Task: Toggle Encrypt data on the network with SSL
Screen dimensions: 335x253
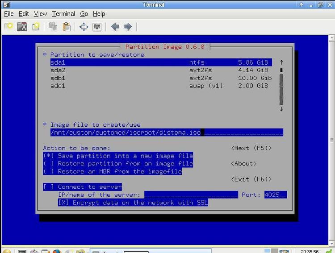Action: [x=133, y=203]
